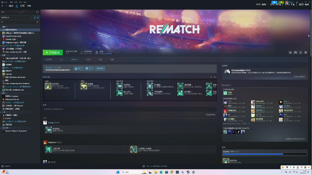Recommend REMATCH with thumbs up

click(x=78, y=68)
